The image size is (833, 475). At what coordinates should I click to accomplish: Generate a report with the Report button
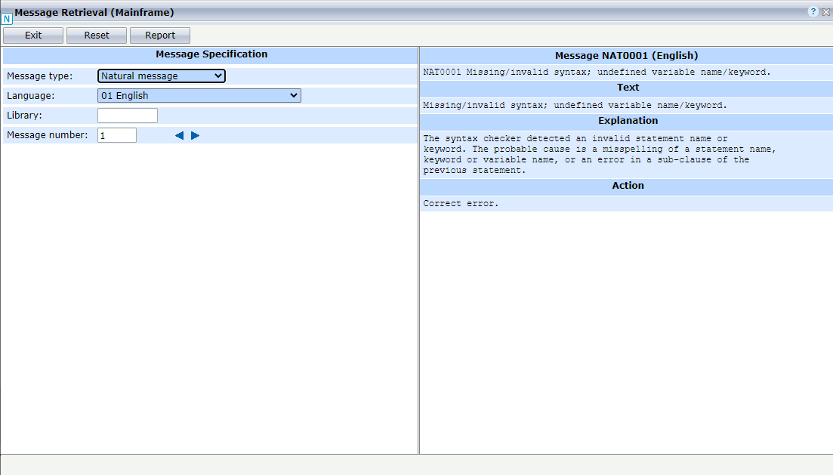pos(159,35)
